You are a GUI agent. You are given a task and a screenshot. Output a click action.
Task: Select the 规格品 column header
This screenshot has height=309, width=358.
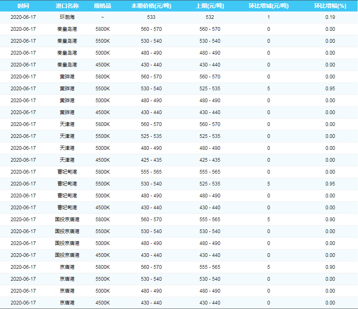pyautogui.click(x=102, y=6)
